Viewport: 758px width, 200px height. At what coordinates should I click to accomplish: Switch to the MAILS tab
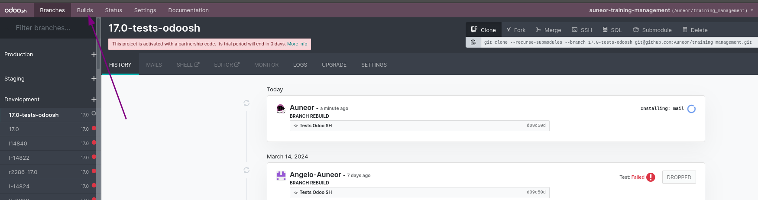coord(154,65)
